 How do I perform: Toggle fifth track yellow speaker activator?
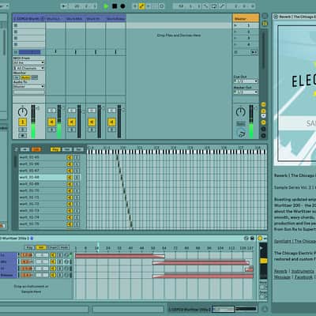point(111,122)
